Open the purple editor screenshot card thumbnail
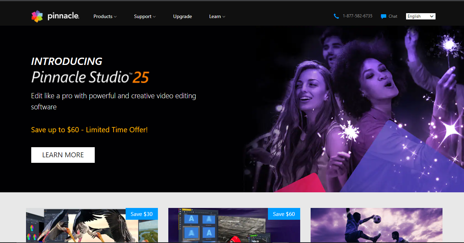The width and height of the screenshot is (464, 243). coord(234,225)
